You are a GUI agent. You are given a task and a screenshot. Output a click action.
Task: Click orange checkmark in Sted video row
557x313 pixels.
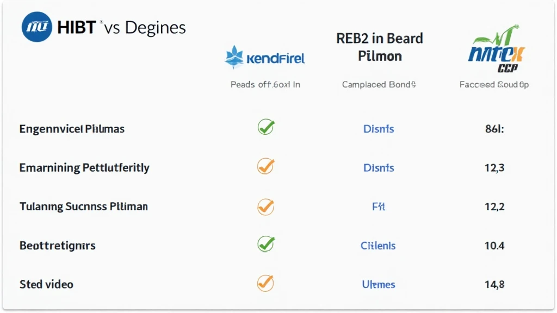tap(265, 283)
